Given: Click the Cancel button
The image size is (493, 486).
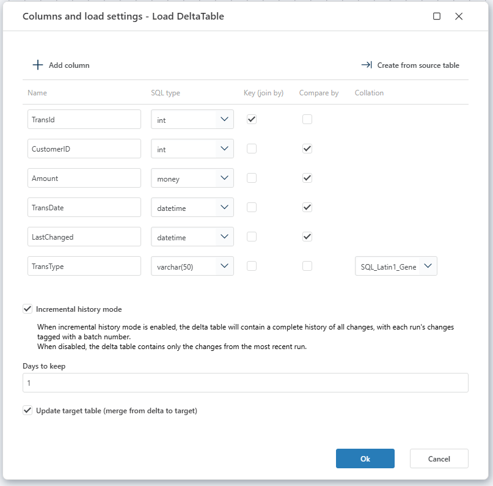Looking at the screenshot, I should [x=439, y=458].
